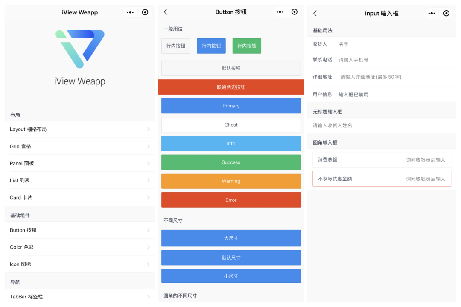The width and height of the screenshot is (461, 307).
Task: Open the Card 卡片 menu entry
Action: (x=80, y=197)
